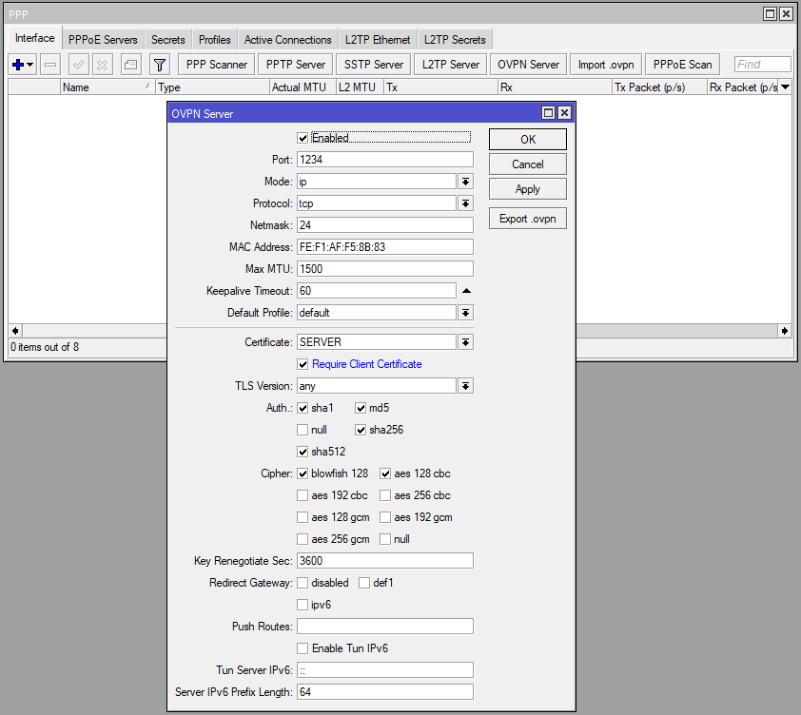Image resolution: width=801 pixels, height=715 pixels.
Task: Collapse the Keepalive Timeout field arrow
Action: tap(466, 291)
